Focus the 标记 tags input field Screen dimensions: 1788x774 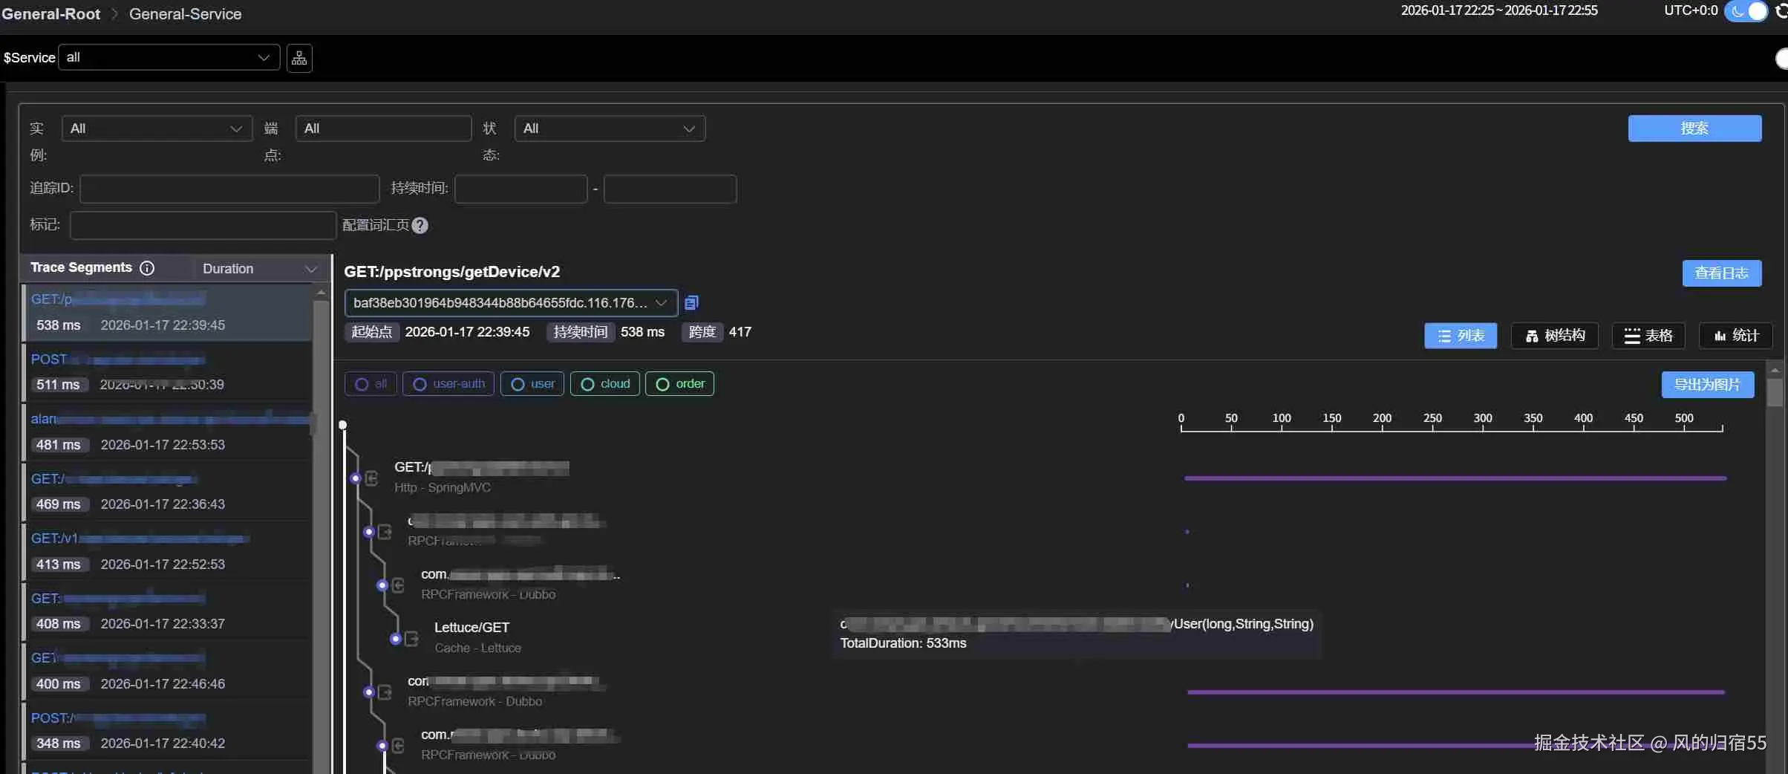click(x=203, y=225)
